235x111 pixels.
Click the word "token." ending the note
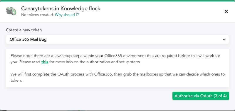pyautogui.click(x=16, y=81)
